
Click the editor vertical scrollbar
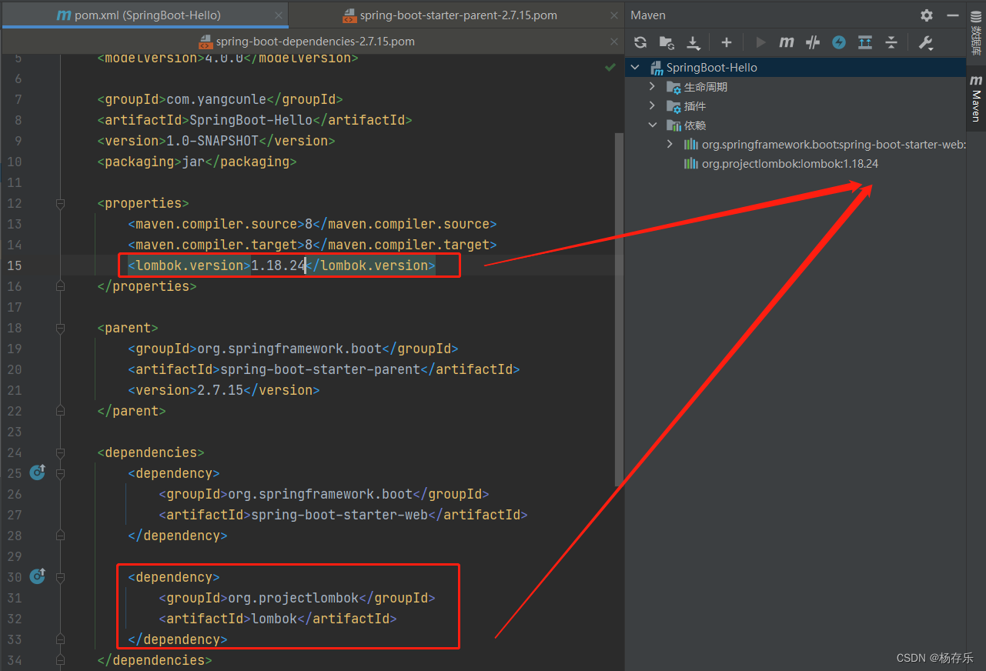[x=619, y=308]
